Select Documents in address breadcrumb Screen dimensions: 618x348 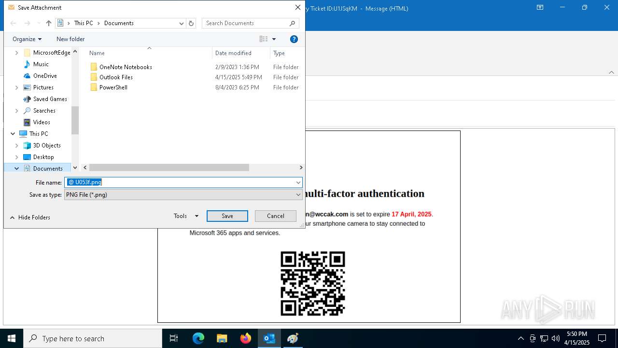(119, 23)
